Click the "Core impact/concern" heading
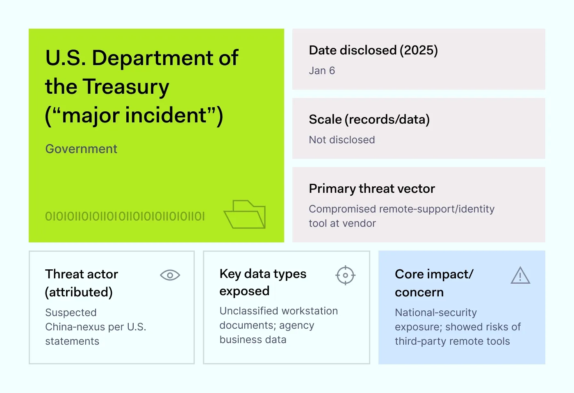The width and height of the screenshot is (574, 393). (434, 283)
